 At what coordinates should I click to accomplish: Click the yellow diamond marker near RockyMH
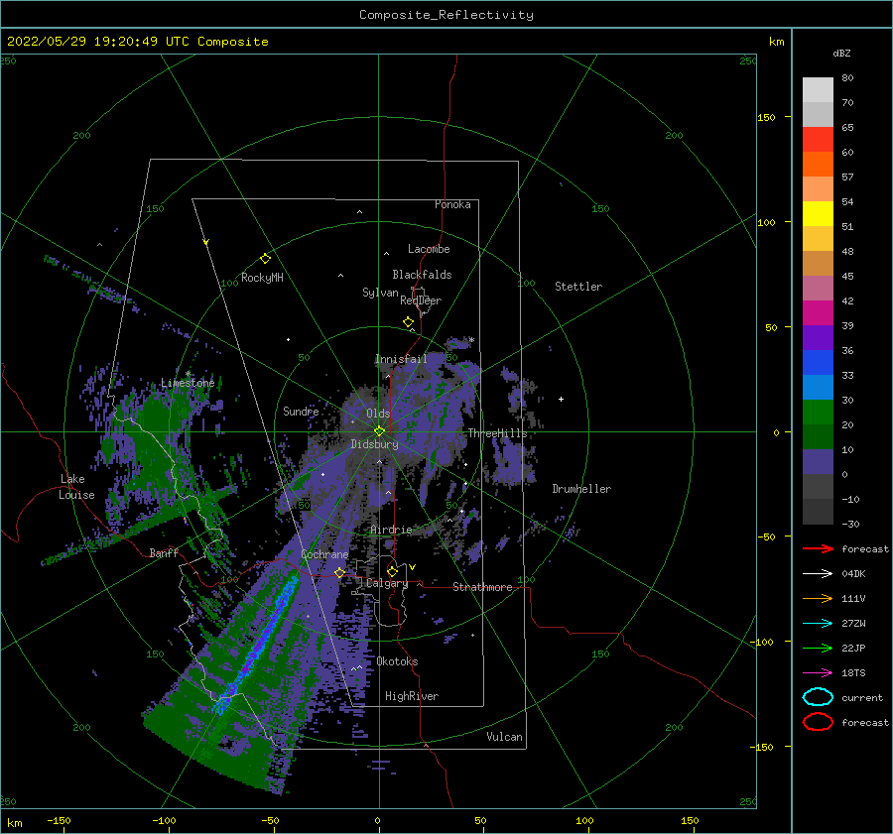(265, 259)
